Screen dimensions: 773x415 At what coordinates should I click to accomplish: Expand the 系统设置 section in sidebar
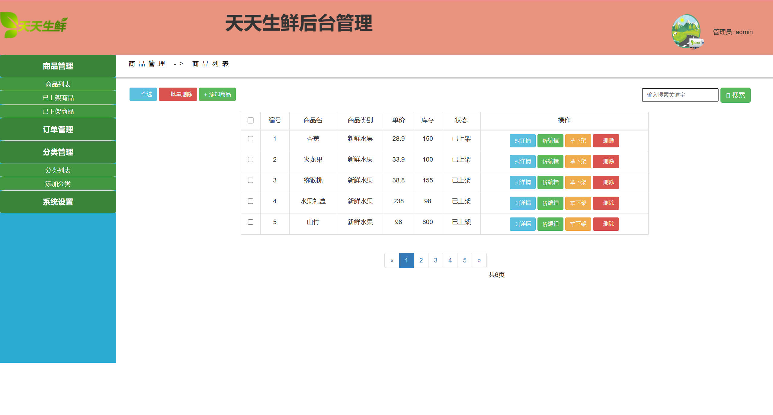[x=58, y=202]
